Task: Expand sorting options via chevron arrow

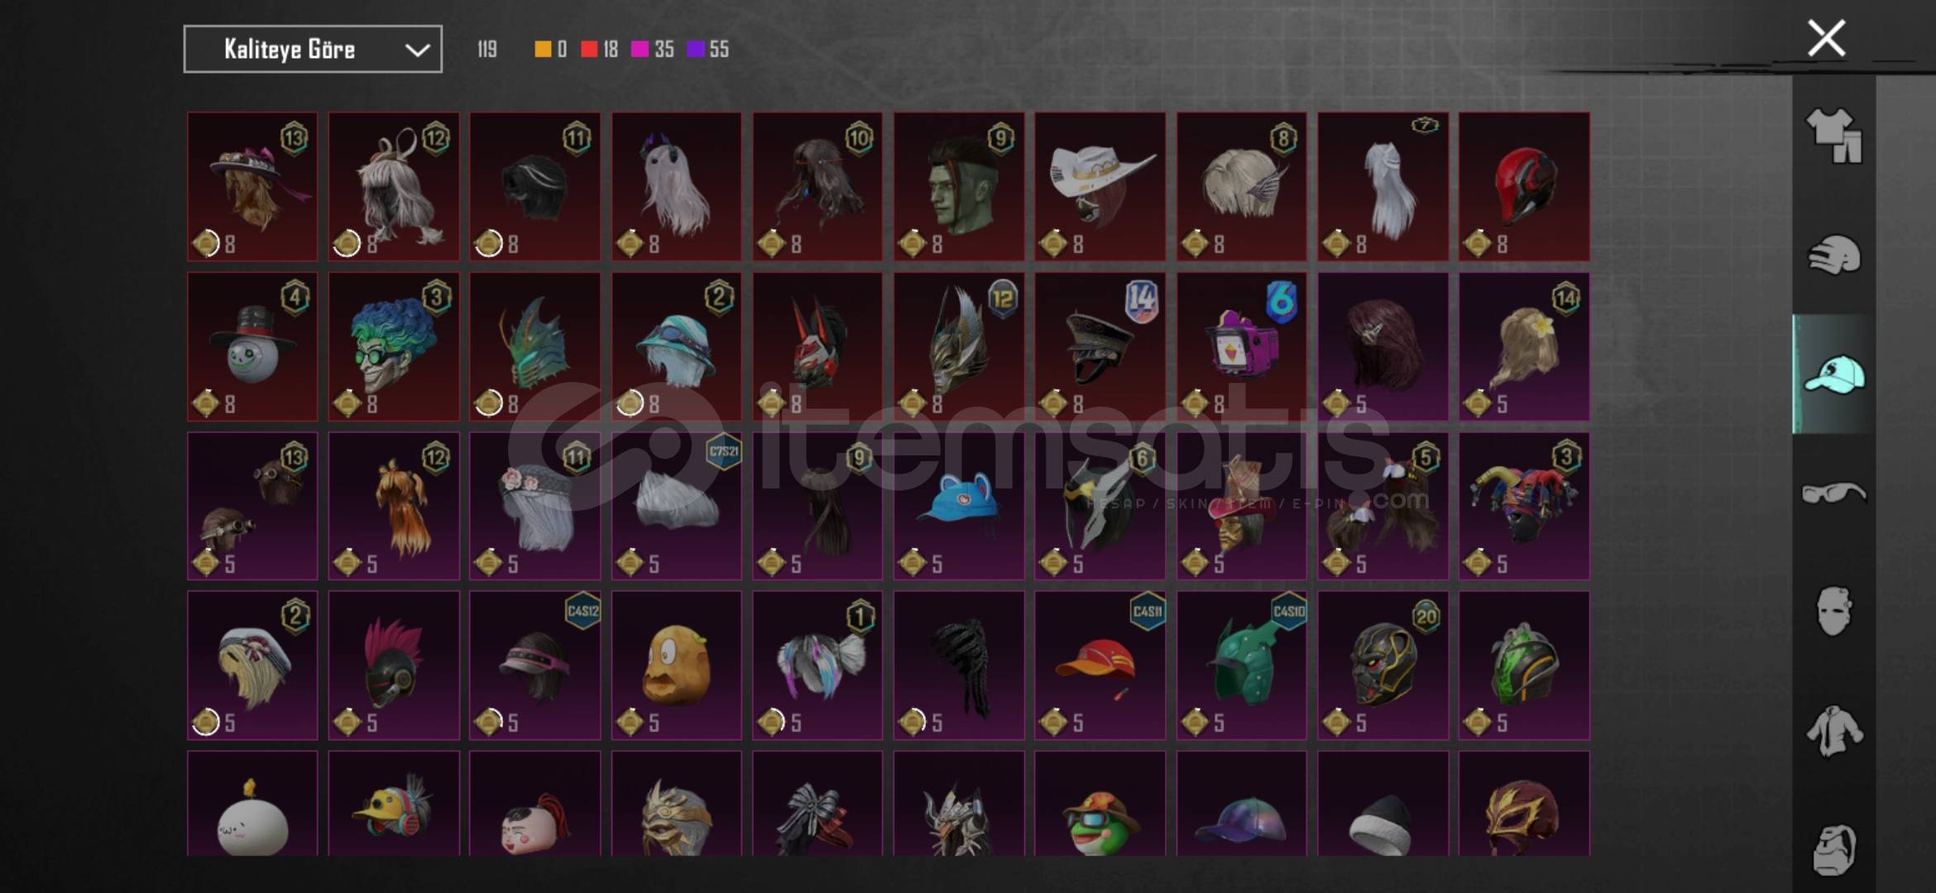Action: pyautogui.click(x=417, y=50)
